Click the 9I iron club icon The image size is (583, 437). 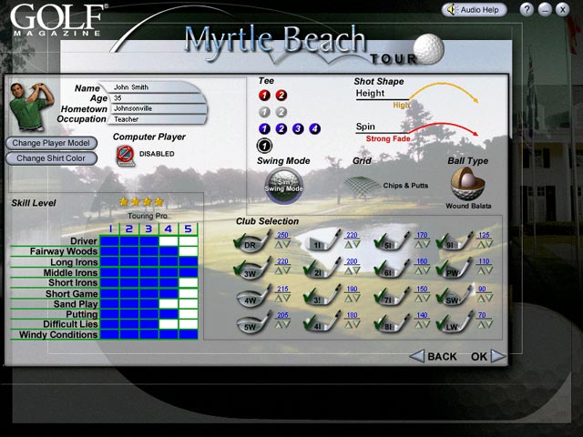(455, 240)
